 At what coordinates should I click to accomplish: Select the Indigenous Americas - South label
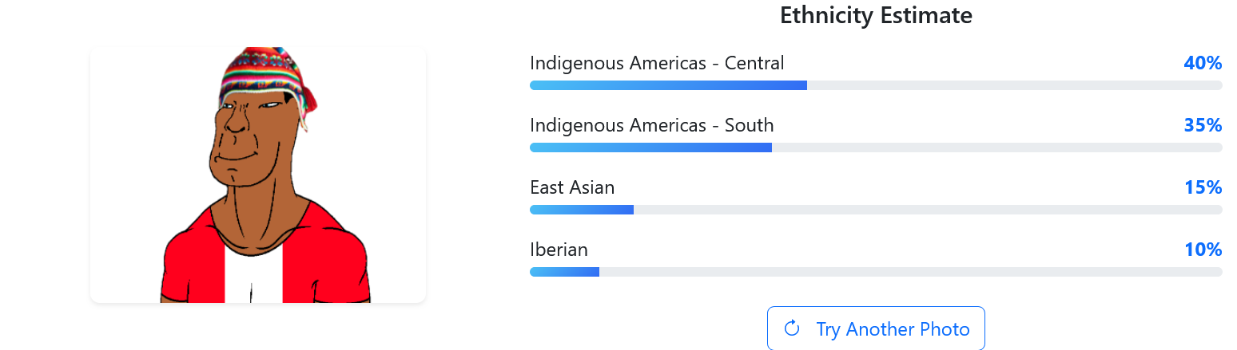651,125
